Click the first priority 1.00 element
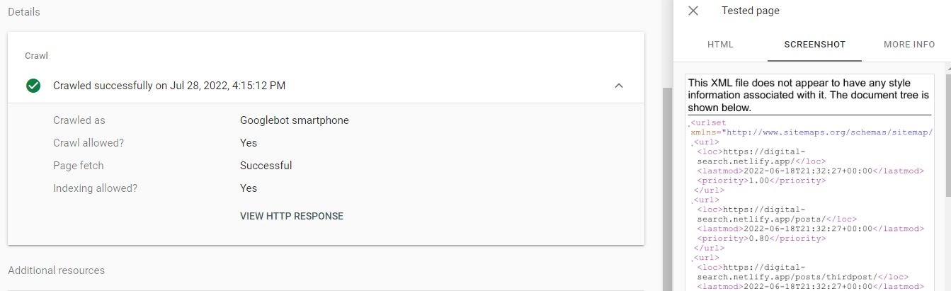The image size is (951, 291). tap(761, 181)
